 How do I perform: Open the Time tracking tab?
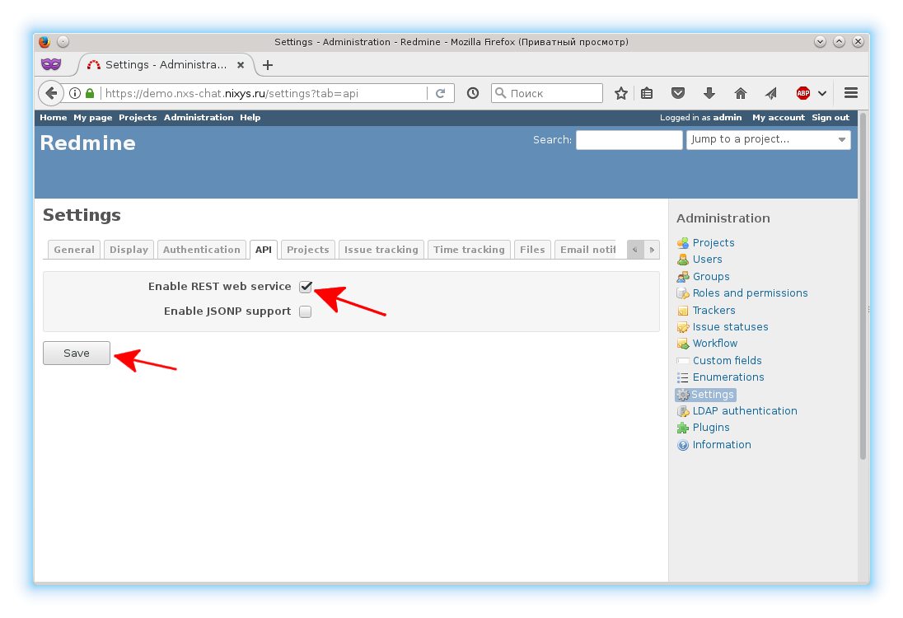[469, 250]
